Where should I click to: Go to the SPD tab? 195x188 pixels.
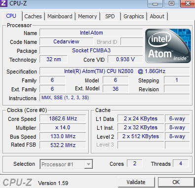click(x=110, y=16)
